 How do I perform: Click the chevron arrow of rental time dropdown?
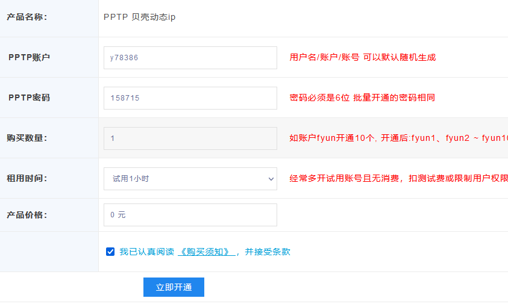pos(271,179)
